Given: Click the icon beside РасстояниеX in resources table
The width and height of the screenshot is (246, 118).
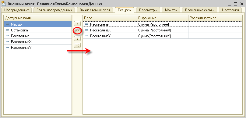Looking at the screenshot, I should tap(86, 30).
